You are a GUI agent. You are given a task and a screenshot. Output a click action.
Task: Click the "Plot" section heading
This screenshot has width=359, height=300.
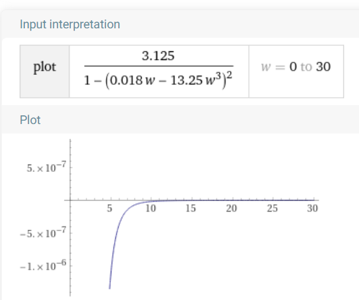[30, 120]
